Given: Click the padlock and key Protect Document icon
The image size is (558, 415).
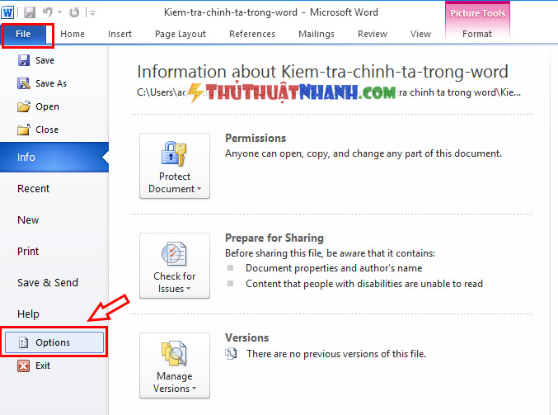Looking at the screenshot, I should pos(174,154).
